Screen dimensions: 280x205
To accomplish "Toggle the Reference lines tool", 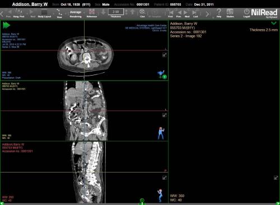I will pos(92,13).
